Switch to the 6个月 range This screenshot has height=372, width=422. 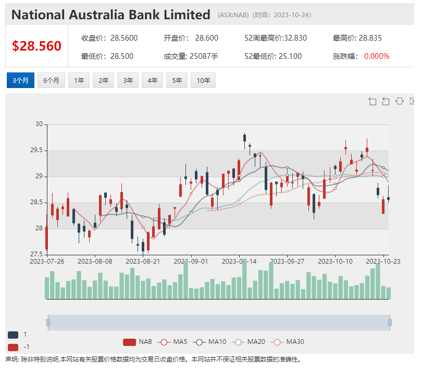[x=52, y=80]
